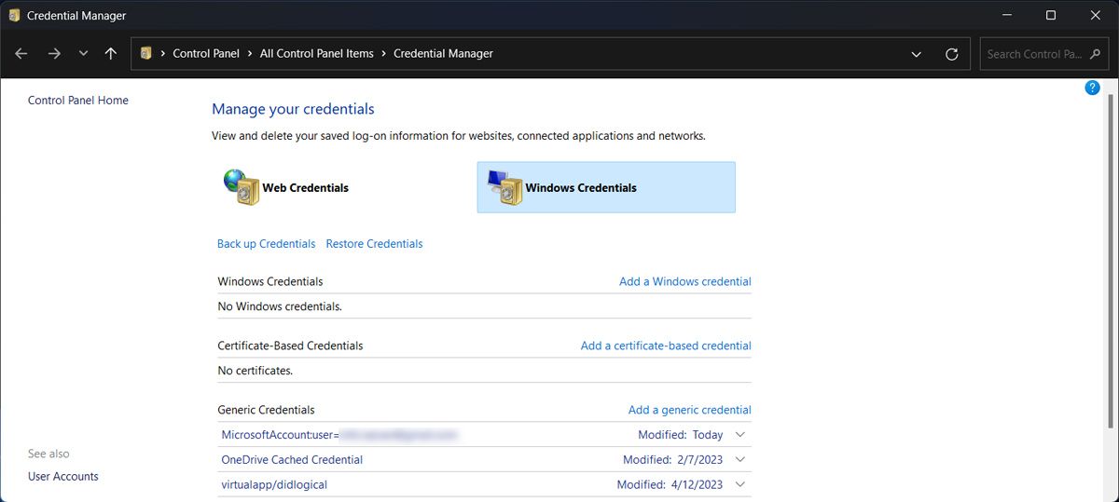Open Control Panel breadcrumb
The width and height of the screenshot is (1119, 502).
206,54
